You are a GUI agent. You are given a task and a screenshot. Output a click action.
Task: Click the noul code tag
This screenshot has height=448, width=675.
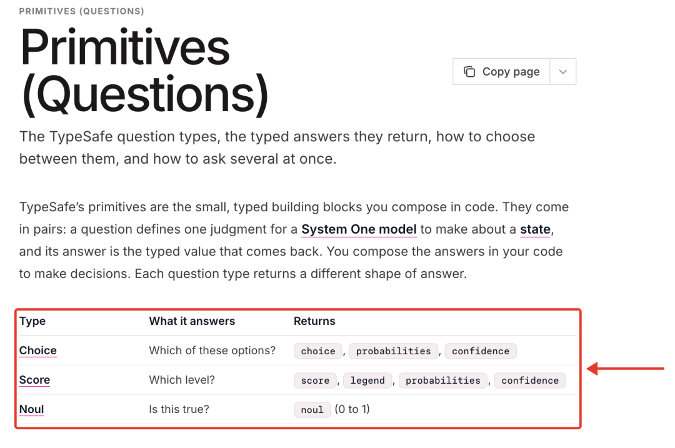(x=312, y=410)
